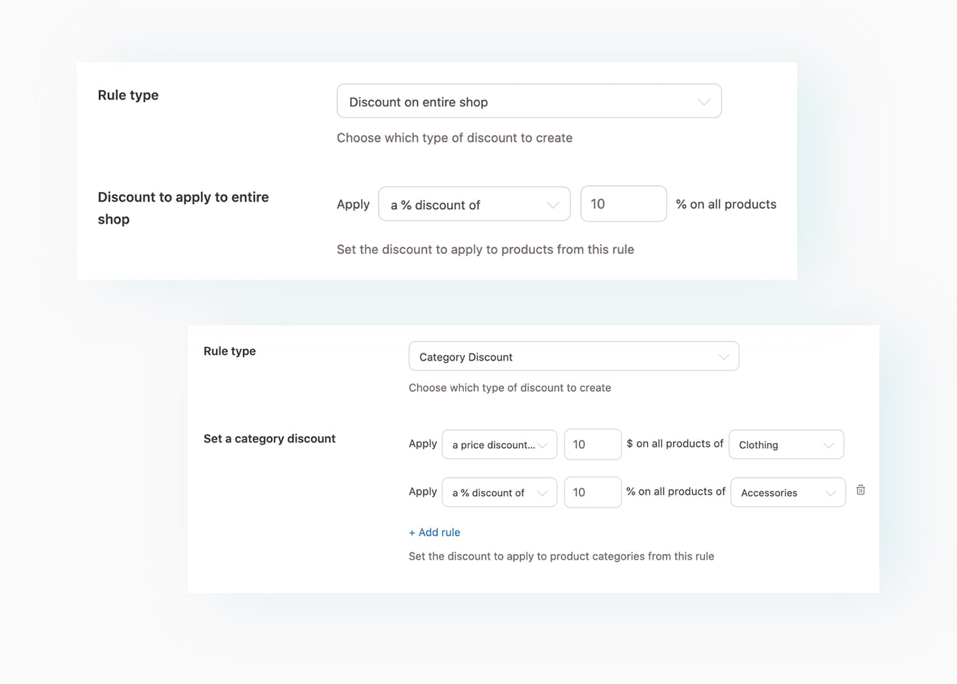Open '% discount of' dropdown in Accessories row
957x684 pixels.
(x=498, y=493)
